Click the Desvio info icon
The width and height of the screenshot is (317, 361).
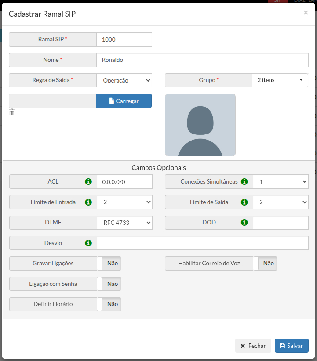pos(88,243)
